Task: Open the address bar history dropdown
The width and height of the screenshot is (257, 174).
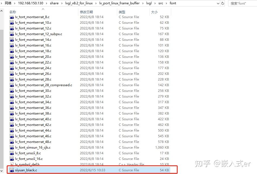Action: (218, 3)
